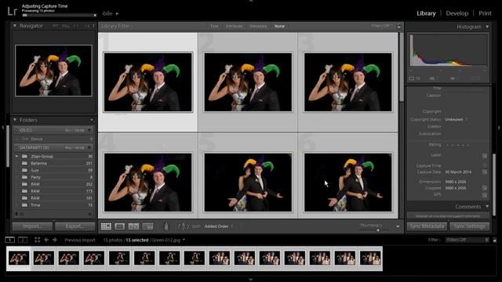
Task: Toggle sort direction a-z icon
Action: (183, 226)
